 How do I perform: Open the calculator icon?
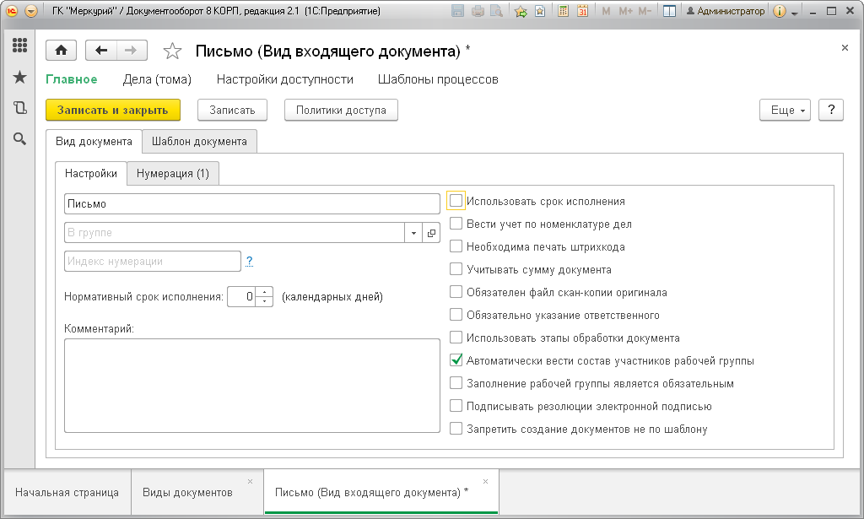coord(563,11)
